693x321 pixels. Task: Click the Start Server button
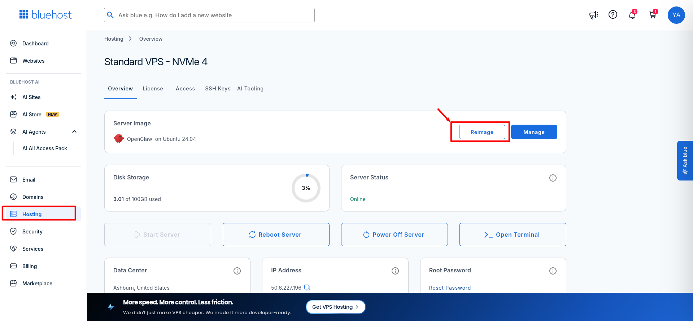pos(158,235)
